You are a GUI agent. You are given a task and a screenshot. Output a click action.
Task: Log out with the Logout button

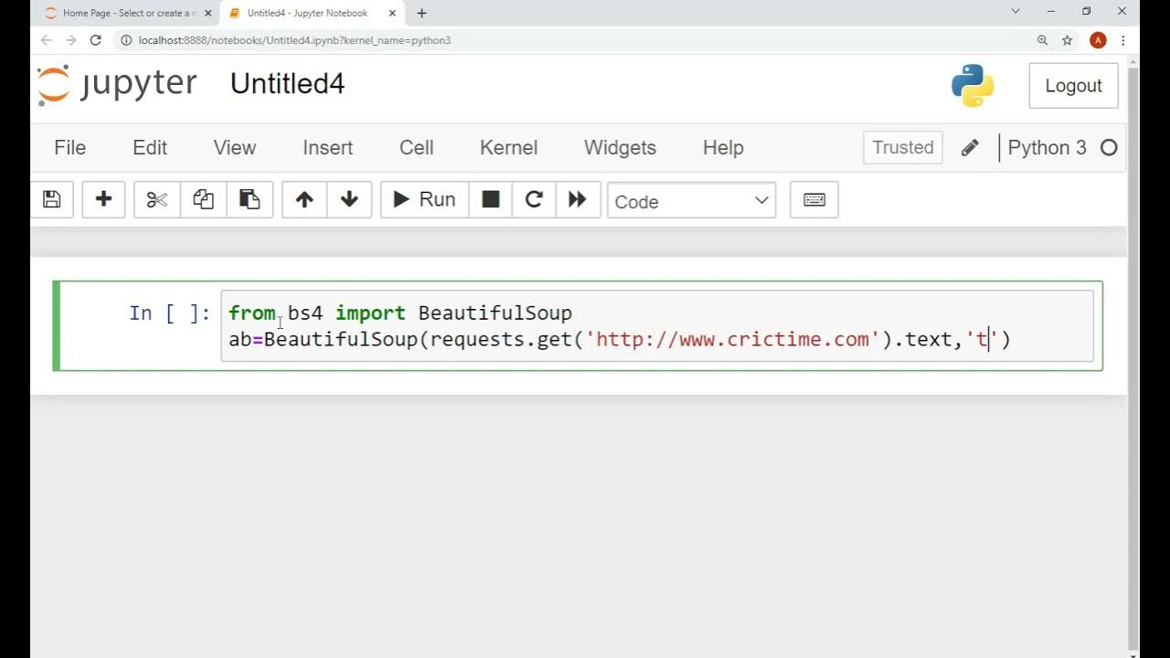[1073, 86]
